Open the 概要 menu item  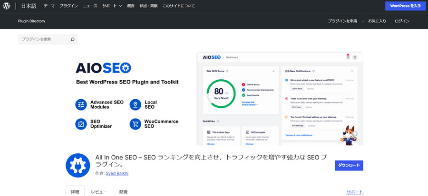[131, 6]
